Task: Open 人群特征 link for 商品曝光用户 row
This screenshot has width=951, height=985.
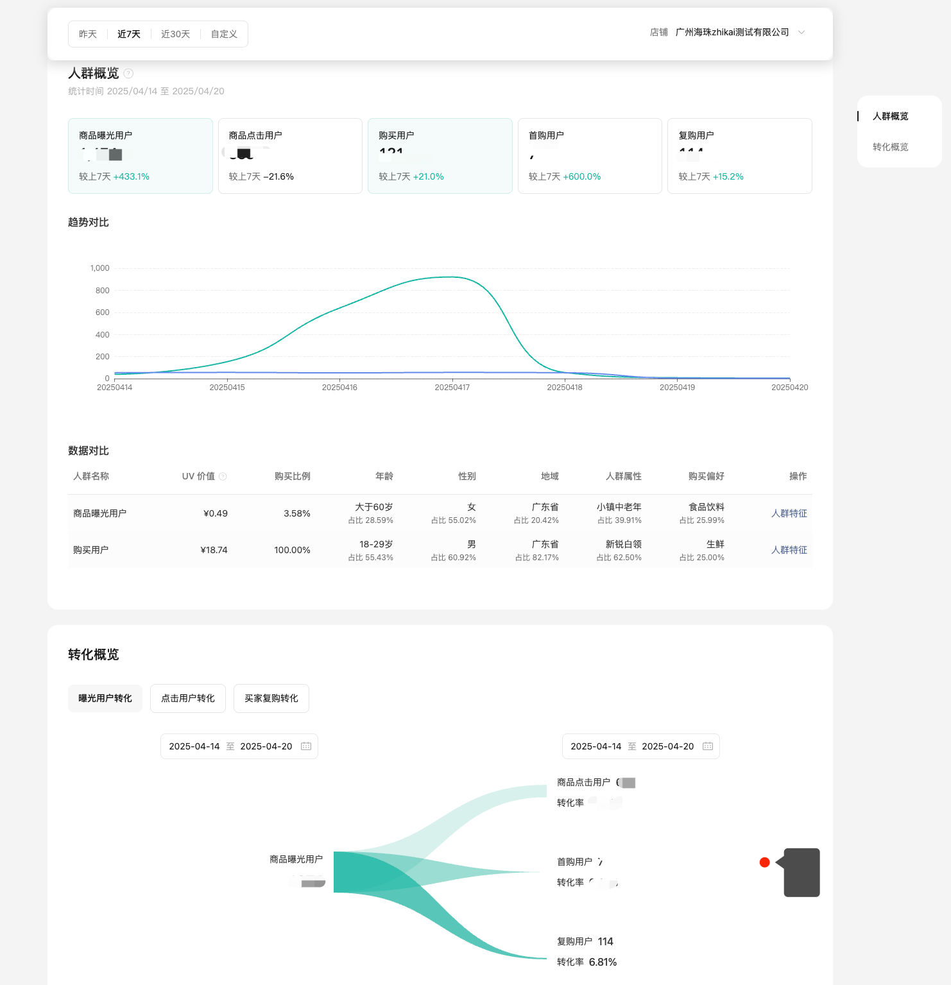Action: coord(789,513)
